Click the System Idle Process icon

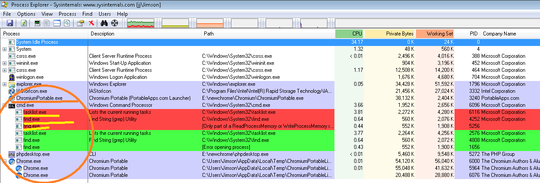coord(12,42)
